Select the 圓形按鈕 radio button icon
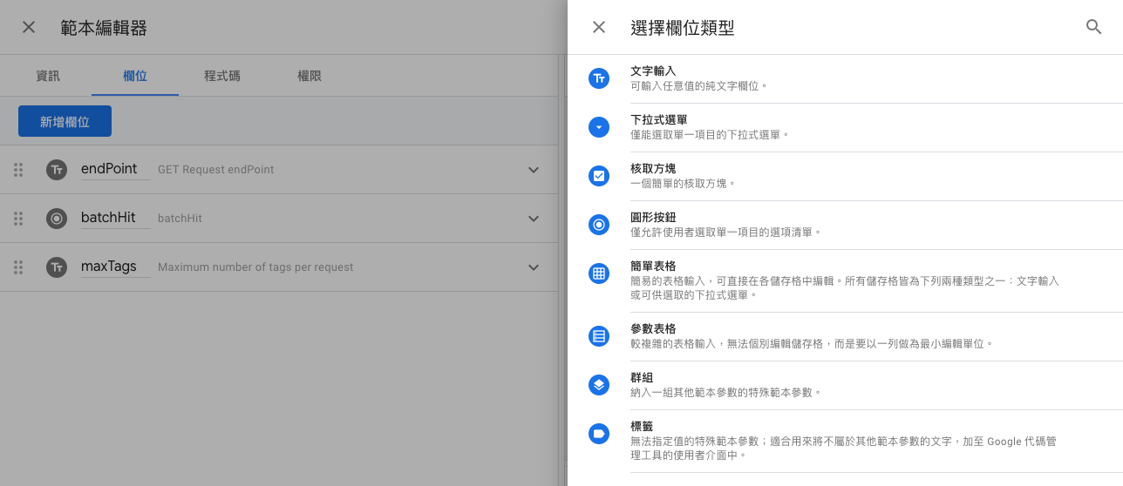 click(599, 225)
